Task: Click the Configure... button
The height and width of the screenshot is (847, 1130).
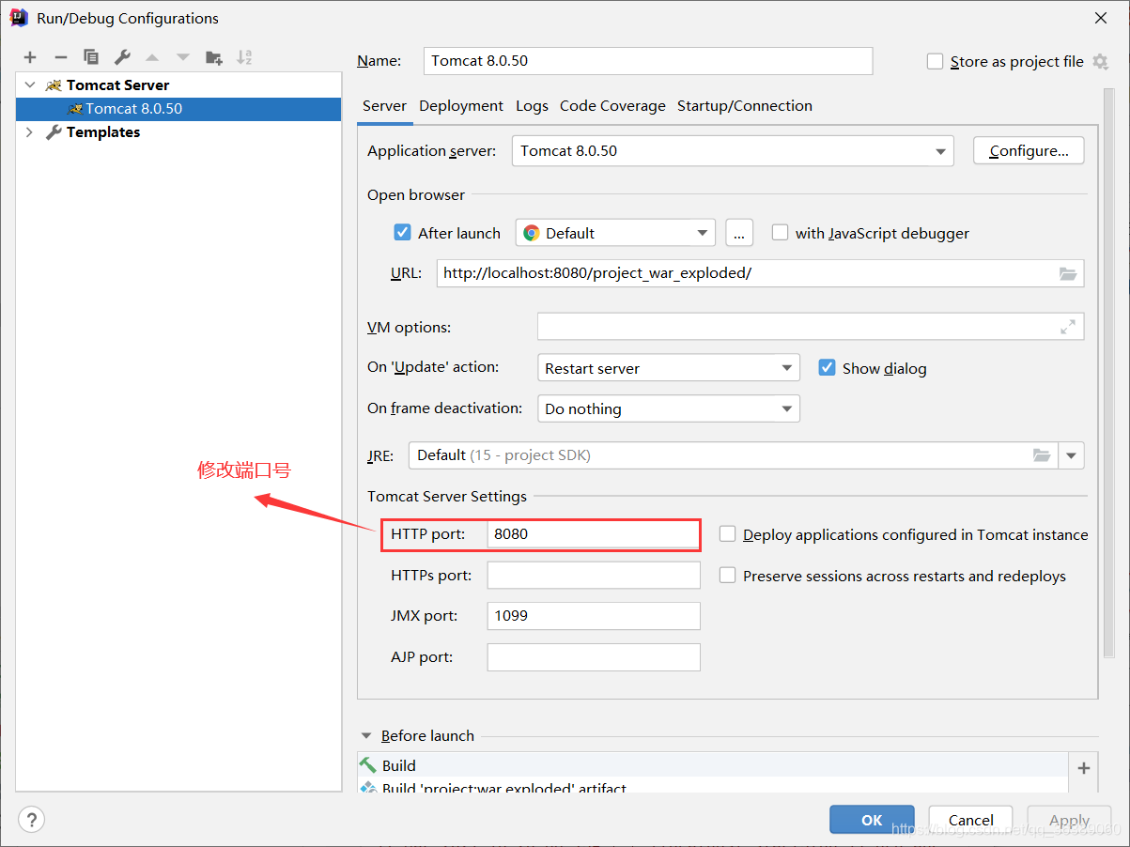Action: [x=1029, y=151]
